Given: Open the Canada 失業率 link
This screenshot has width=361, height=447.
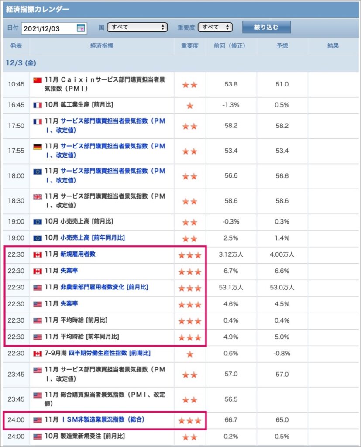Looking at the screenshot, I should tap(69, 271).
